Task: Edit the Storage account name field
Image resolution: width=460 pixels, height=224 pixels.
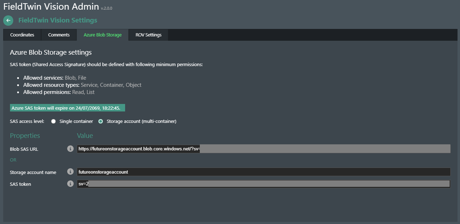Action: pyautogui.click(x=264, y=172)
